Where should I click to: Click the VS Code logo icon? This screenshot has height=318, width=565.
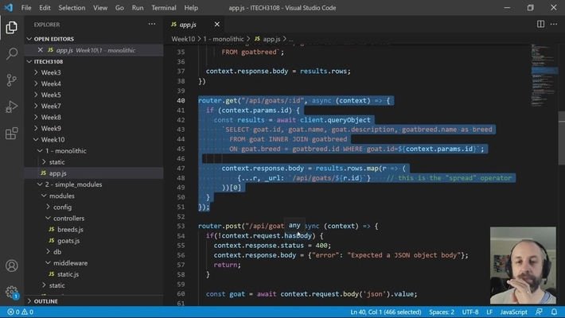[8, 8]
